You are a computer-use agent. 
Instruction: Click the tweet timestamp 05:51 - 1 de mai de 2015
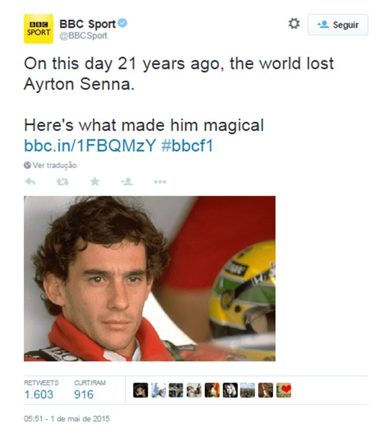pyautogui.click(x=67, y=419)
